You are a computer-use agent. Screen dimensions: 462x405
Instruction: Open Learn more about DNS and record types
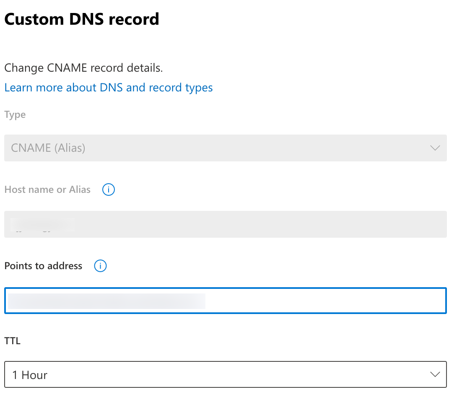pyautogui.click(x=109, y=88)
